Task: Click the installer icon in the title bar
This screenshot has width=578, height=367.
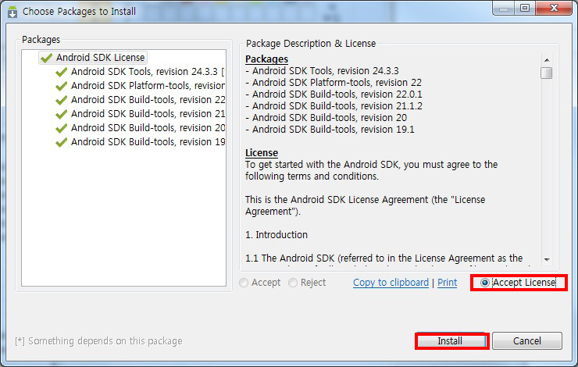Action: click(12, 12)
